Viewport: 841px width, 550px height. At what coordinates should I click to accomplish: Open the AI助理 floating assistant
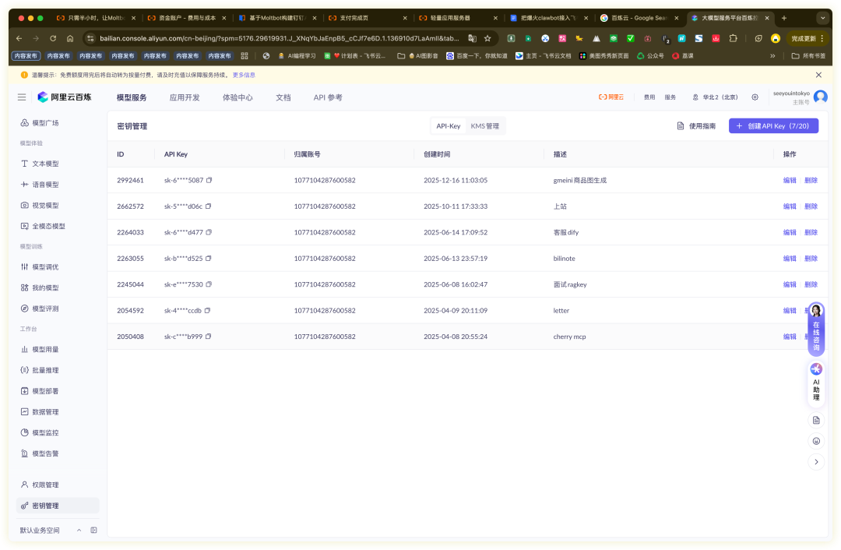tap(816, 382)
